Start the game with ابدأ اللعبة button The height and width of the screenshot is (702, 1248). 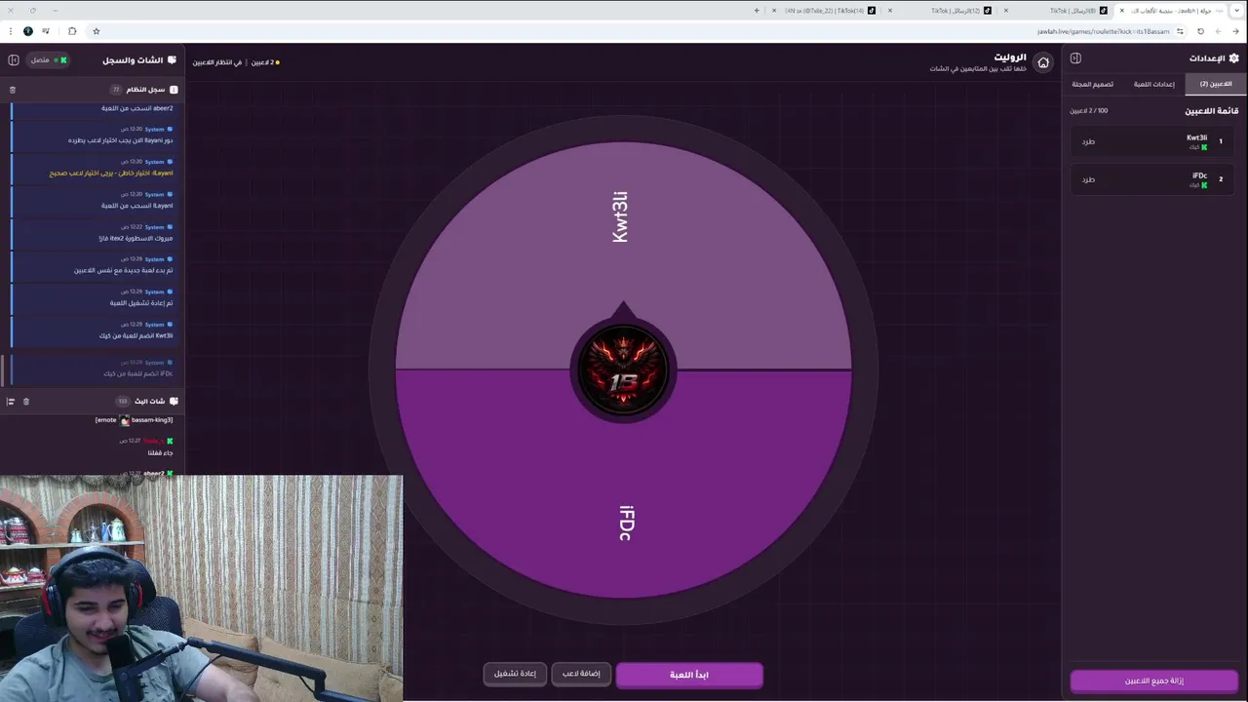688,675
